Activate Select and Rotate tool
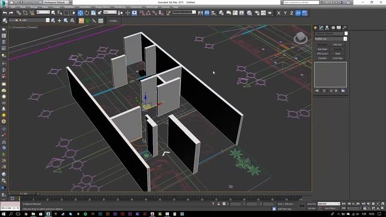Image resolution: width=386 pixels, height=217 pixels. [87, 13]
